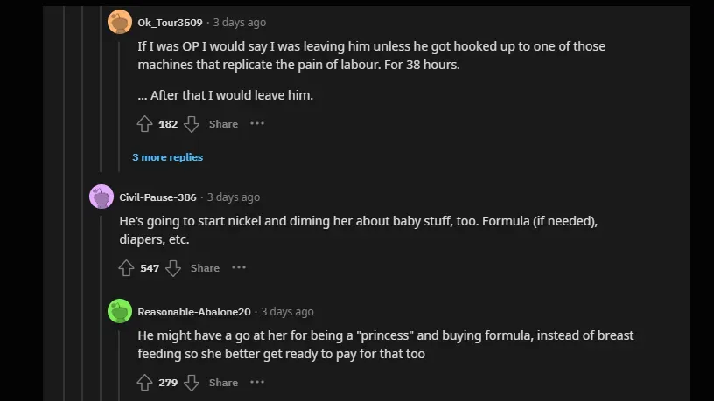
Task: Share Reasonable-Abalone20's comment
Action: click(223, 383)
